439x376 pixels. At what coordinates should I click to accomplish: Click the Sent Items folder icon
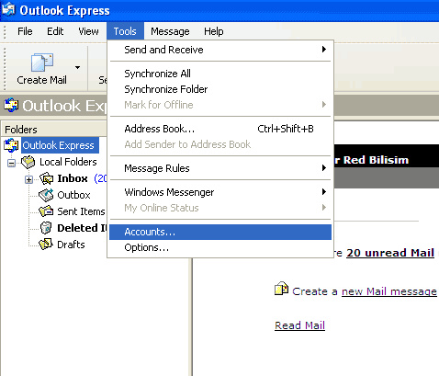46,211
